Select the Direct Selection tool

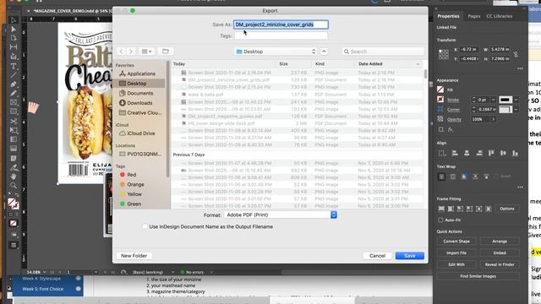pos(14,29)
